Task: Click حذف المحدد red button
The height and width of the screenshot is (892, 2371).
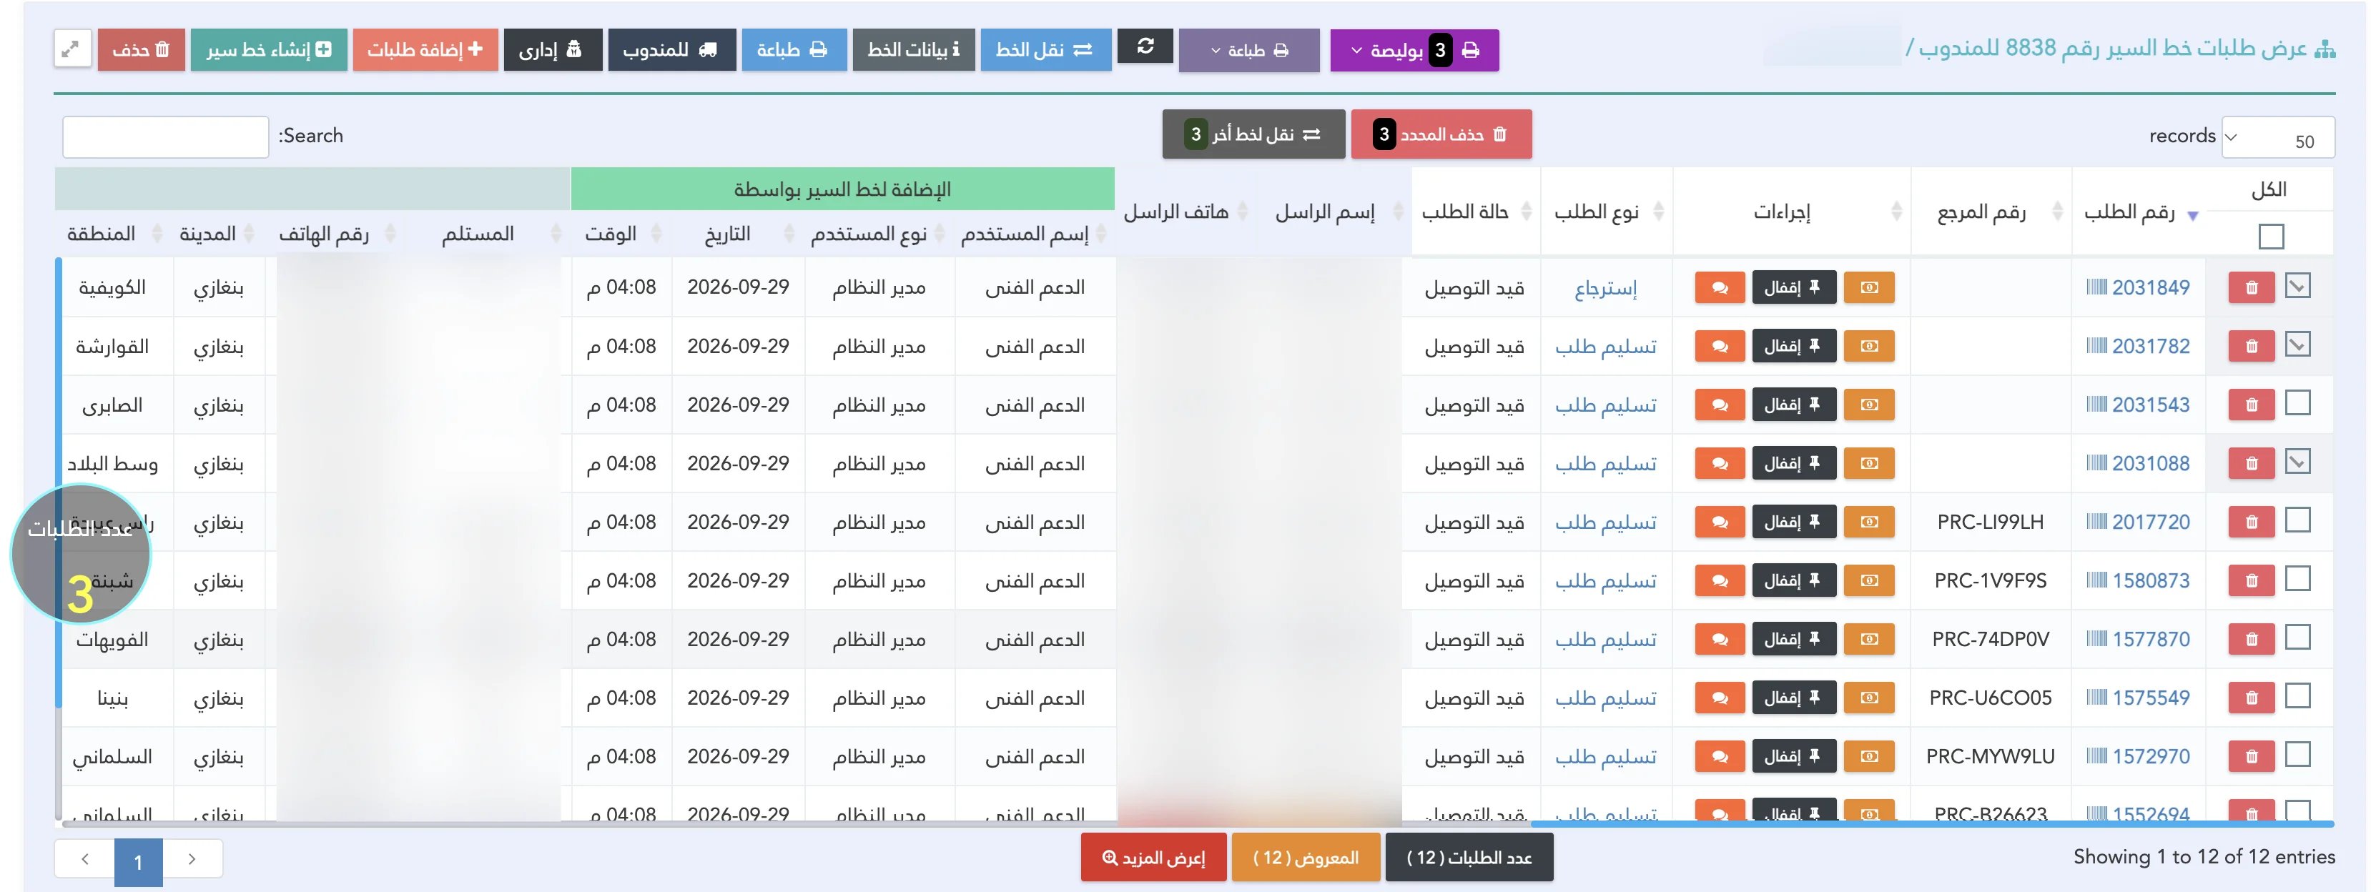Action: pos(1441,134)
